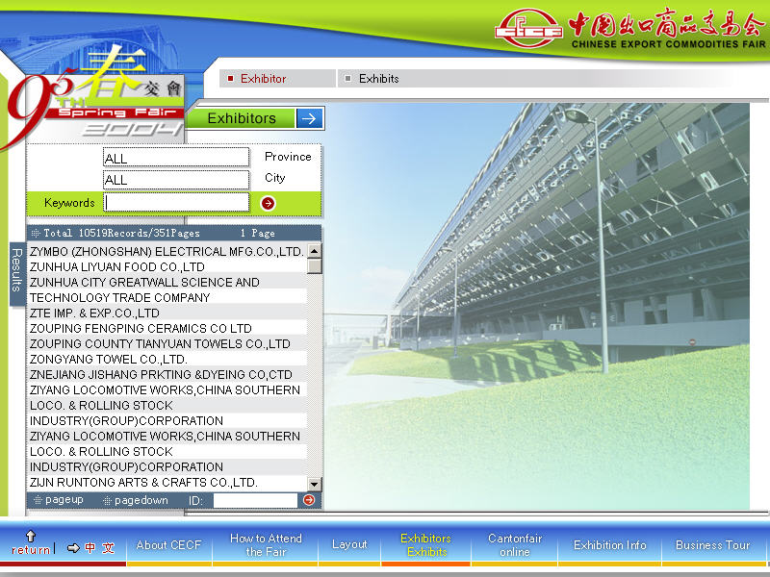Open Exhibitors Exhibits menu item

[x=426, y=545]
